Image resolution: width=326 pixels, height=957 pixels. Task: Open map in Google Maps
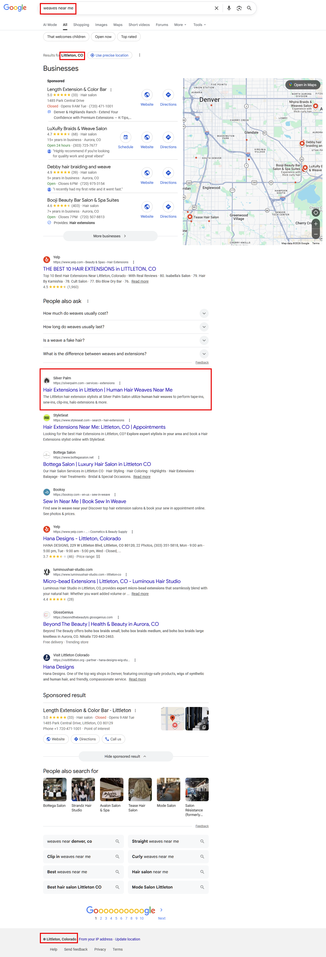click(x=303, y=85)
